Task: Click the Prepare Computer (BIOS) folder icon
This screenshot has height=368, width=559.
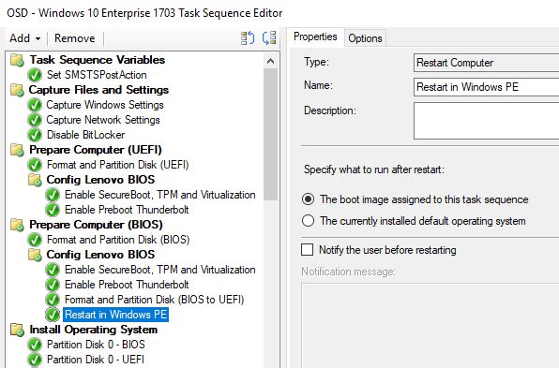Action: [17, 225]
